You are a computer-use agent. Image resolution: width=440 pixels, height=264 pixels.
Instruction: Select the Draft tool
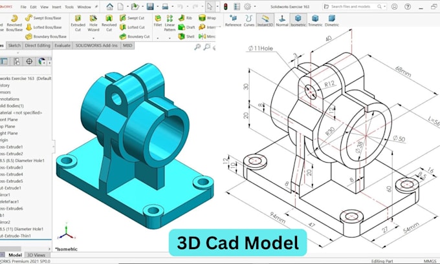[x=186, y=27]
